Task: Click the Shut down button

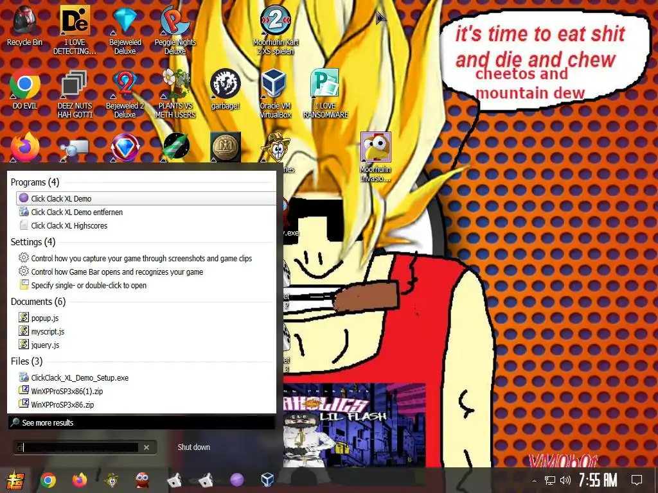Action: [x=193, y=447]
